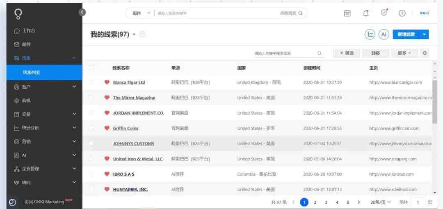Toggle heart for HUNTAMER, INC.
Viewport: 443px width, 209px height.
pyautogui.click(x=107, y=189)
